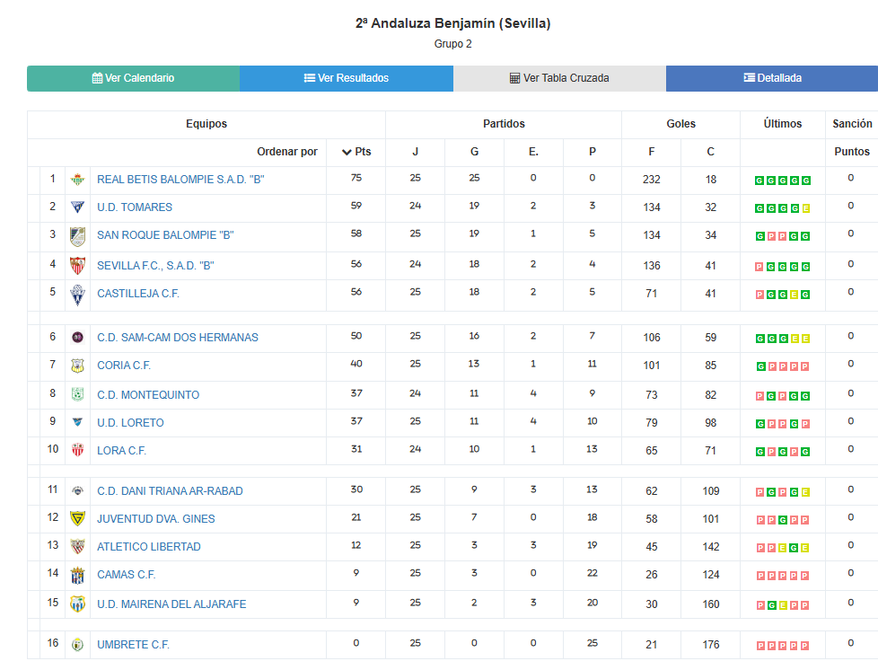Click the E. column header
The width and height of the screenshot is (878, 670).
coord(533,152)
